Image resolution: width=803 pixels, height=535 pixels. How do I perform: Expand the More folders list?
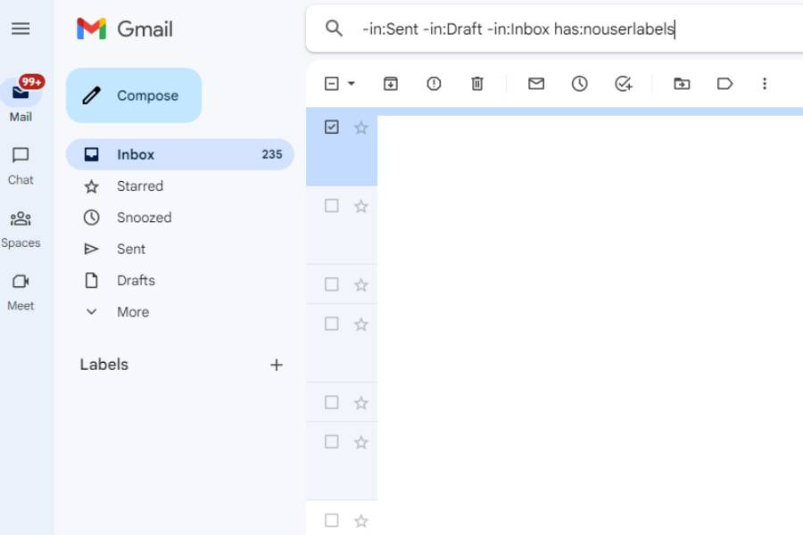point(179,312)
